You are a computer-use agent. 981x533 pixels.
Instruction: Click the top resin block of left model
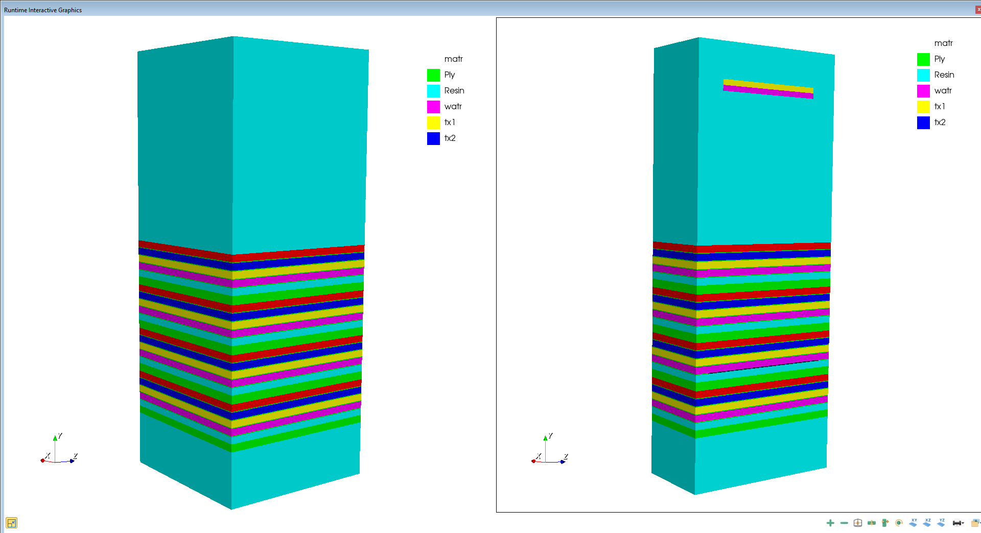pyautogui.click(x=253, y=146)
